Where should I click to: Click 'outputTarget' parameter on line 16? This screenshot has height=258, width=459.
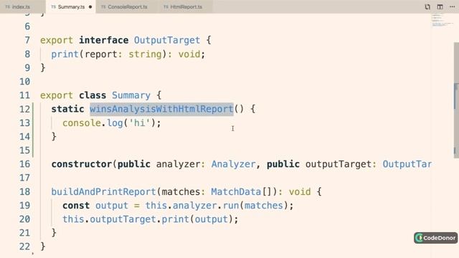click(x=339, y=164)
